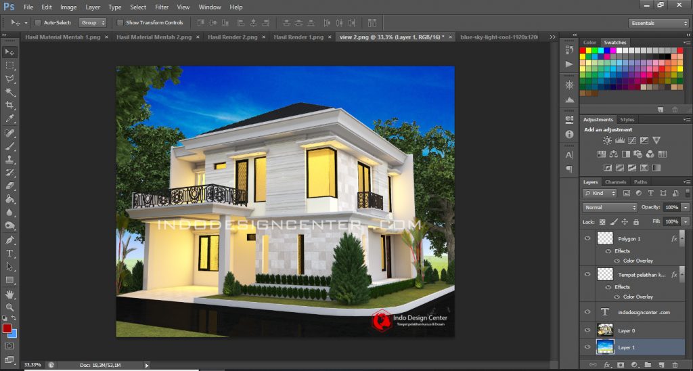This screenshot has width=693, height=371.
Task: Open the Fill slider dropdown arrow
Action: (685, 221)
